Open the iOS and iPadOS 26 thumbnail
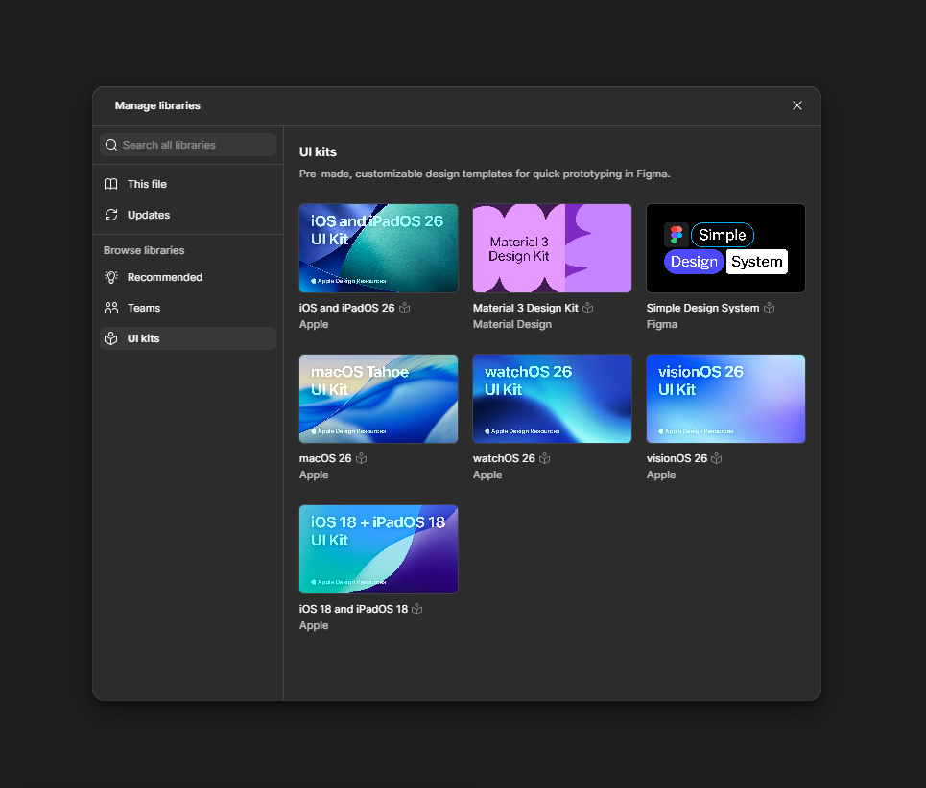 click(378, 247)
